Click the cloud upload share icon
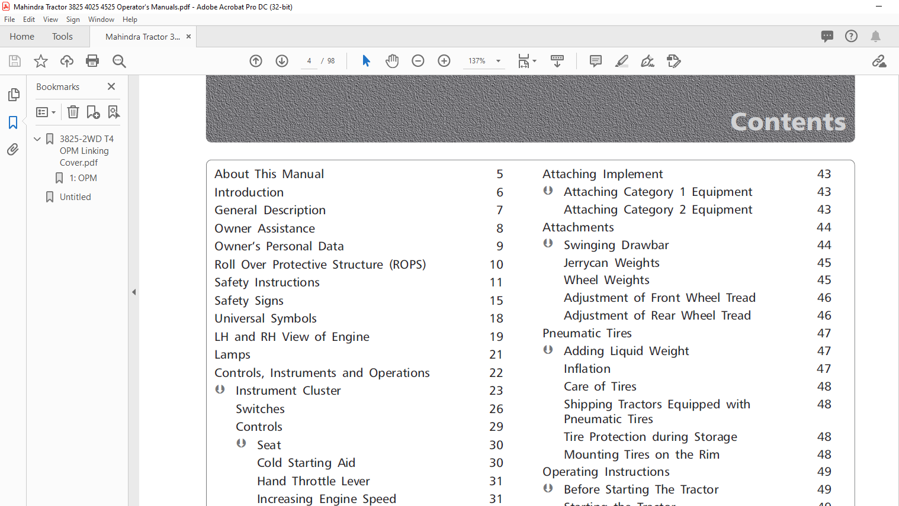The height and width of the screenshot is (506, 899). pyautogui.click(x=67, y=61)
